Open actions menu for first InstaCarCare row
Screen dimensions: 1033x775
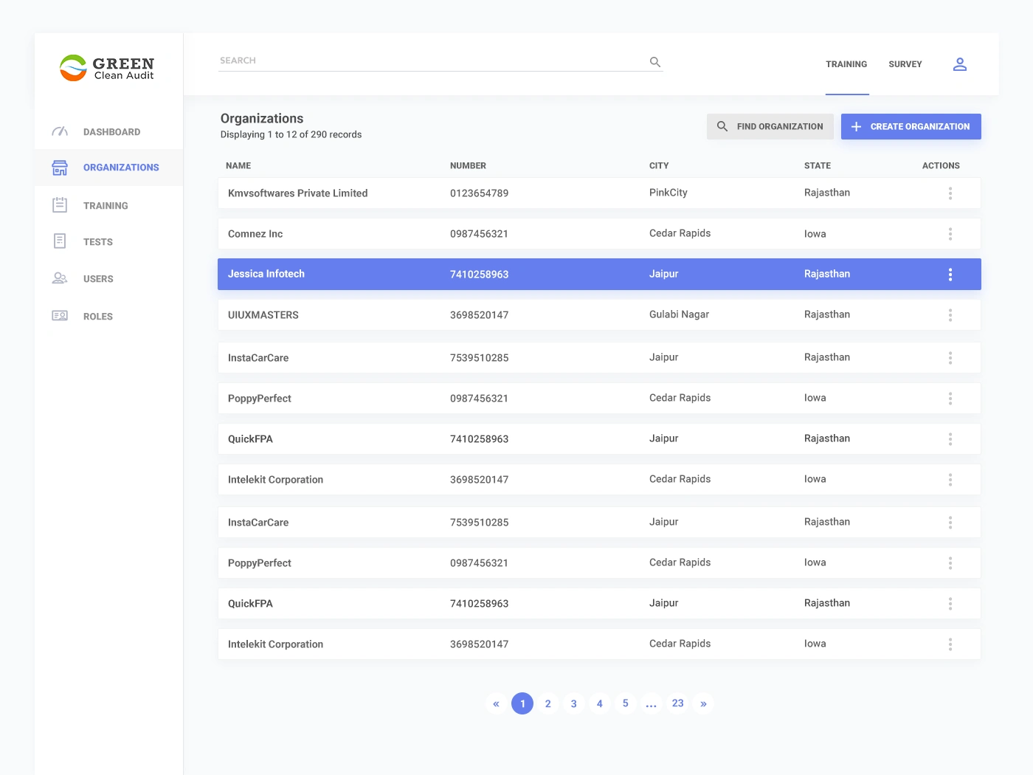tap(950, 358)
